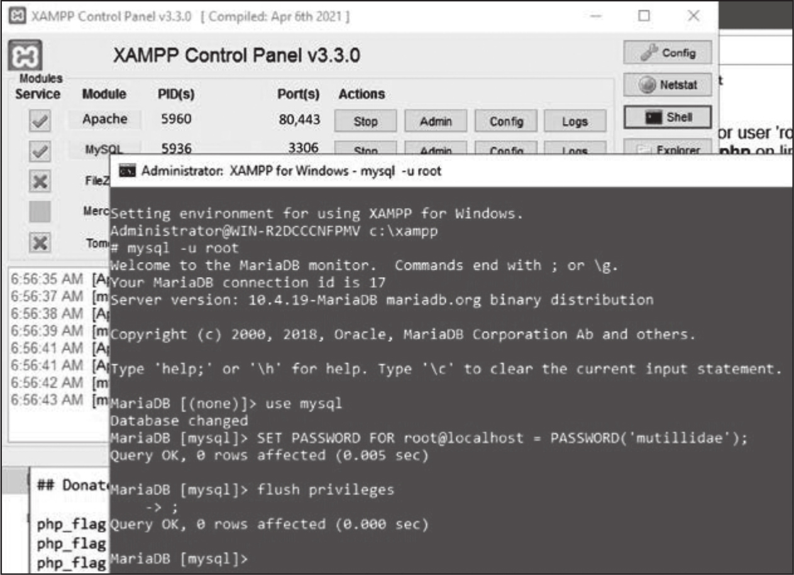The image size is (794, 575).
Task: Toggle the MySQL service checkmark
Action: coord(40,151)
